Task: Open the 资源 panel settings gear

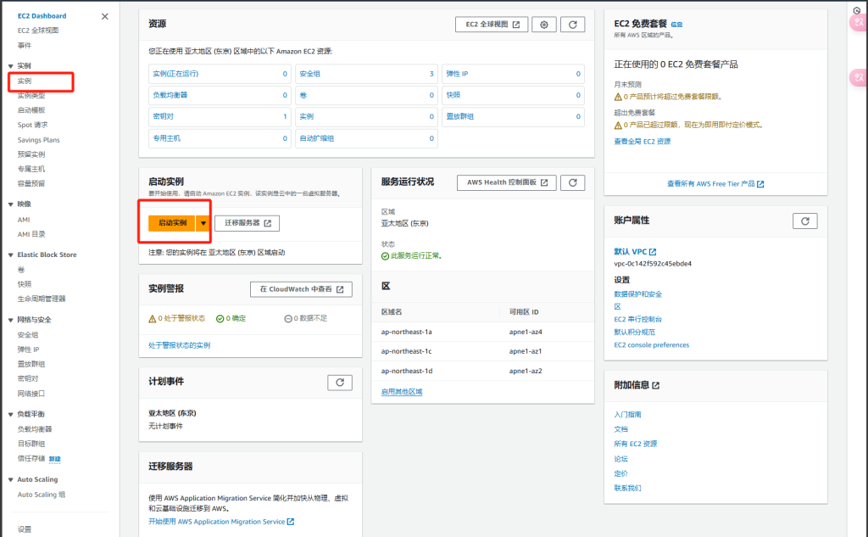Action: coord(544,25)
